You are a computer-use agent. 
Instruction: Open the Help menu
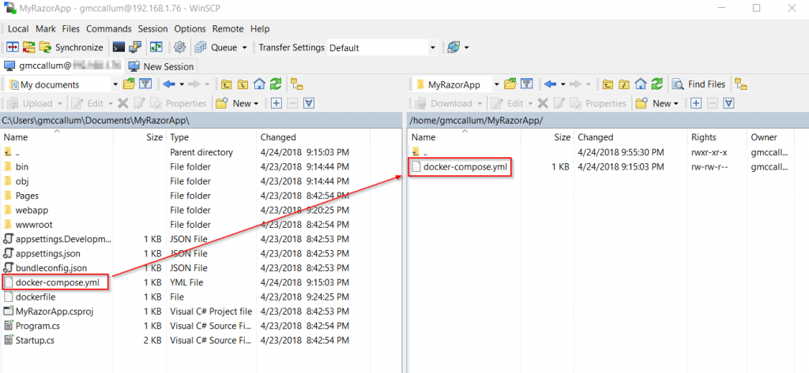[x=260, y=29]
